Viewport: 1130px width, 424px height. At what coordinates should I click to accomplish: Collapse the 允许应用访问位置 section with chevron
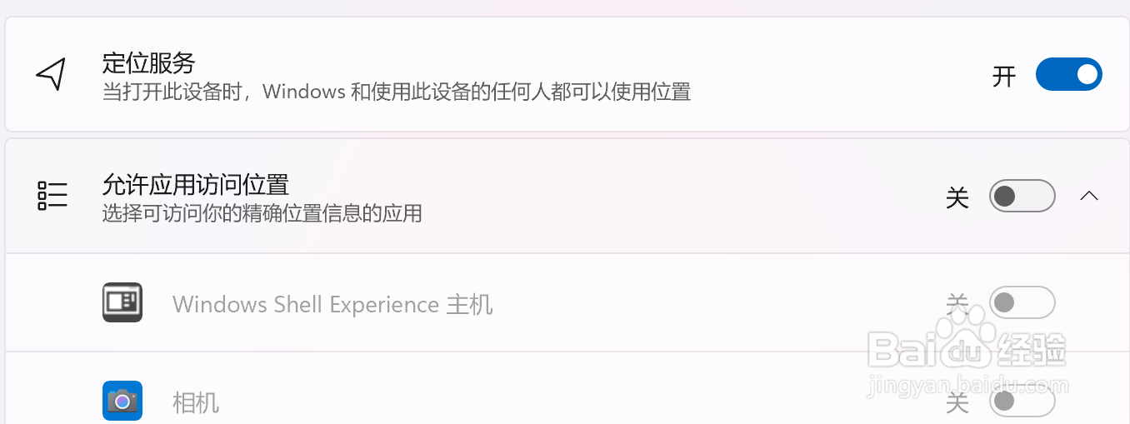click(x=1089, y=197)
